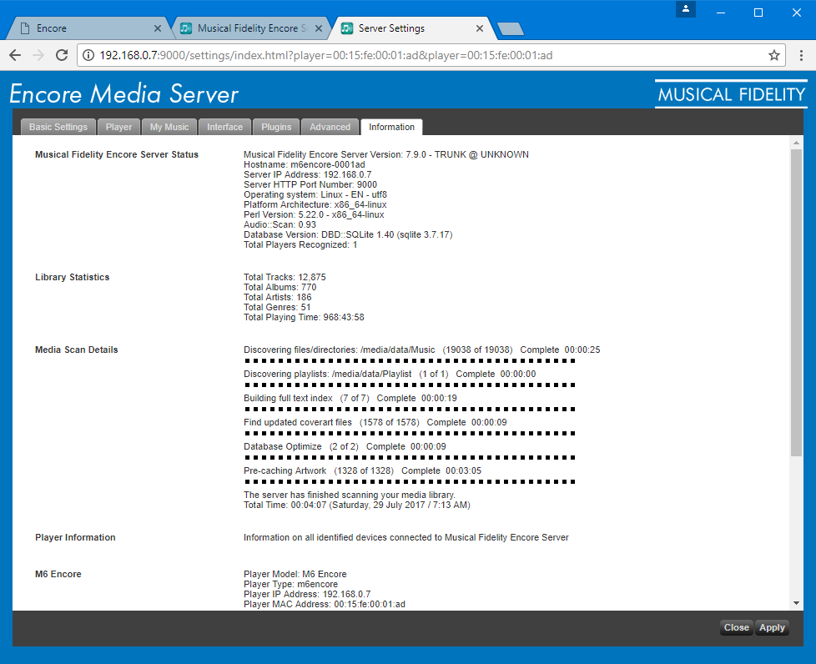The height and width of the screenshot is (664, 816).
Task: Click the 'Hostname: m6encore-0001ad' line
Action: tap(305, 164)
